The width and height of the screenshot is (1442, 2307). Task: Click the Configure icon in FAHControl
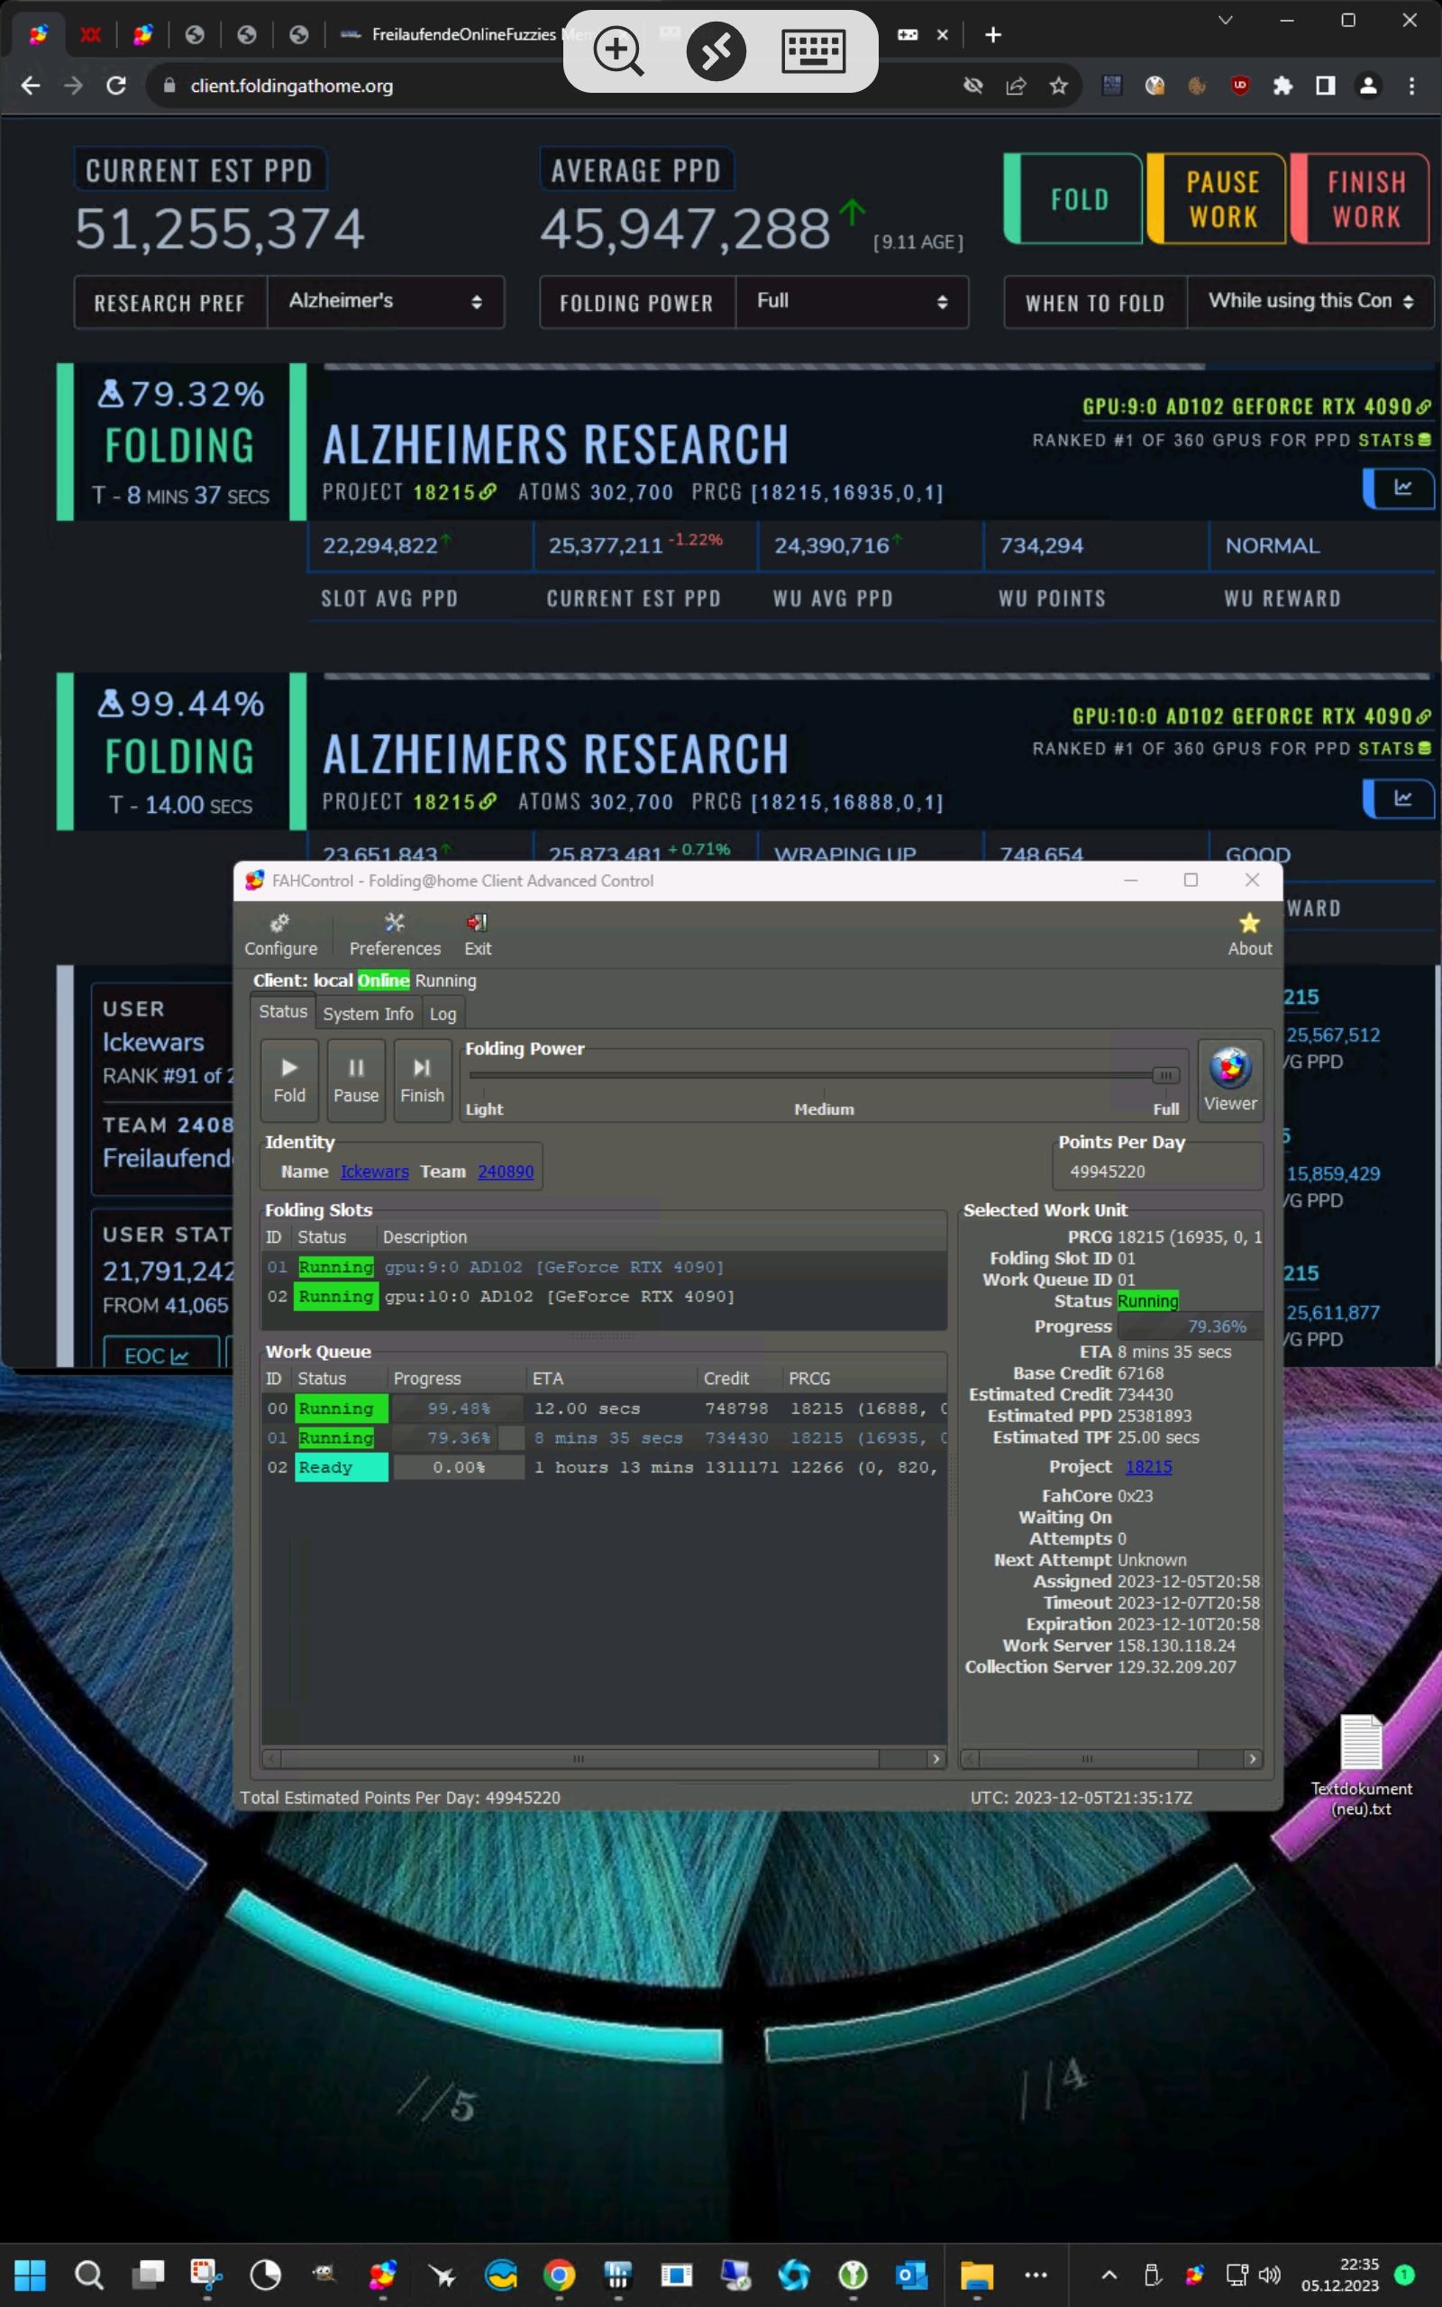[280, 935]
